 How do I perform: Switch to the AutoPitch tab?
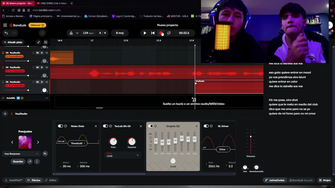[x=14, y=180]
